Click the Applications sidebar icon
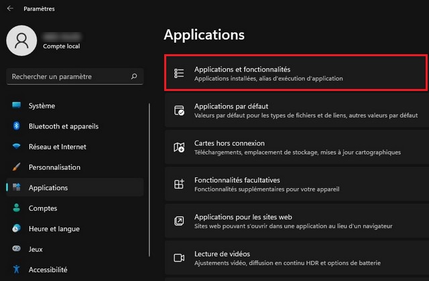Viewport: 429px width, 281px height. tap(16, 187)
